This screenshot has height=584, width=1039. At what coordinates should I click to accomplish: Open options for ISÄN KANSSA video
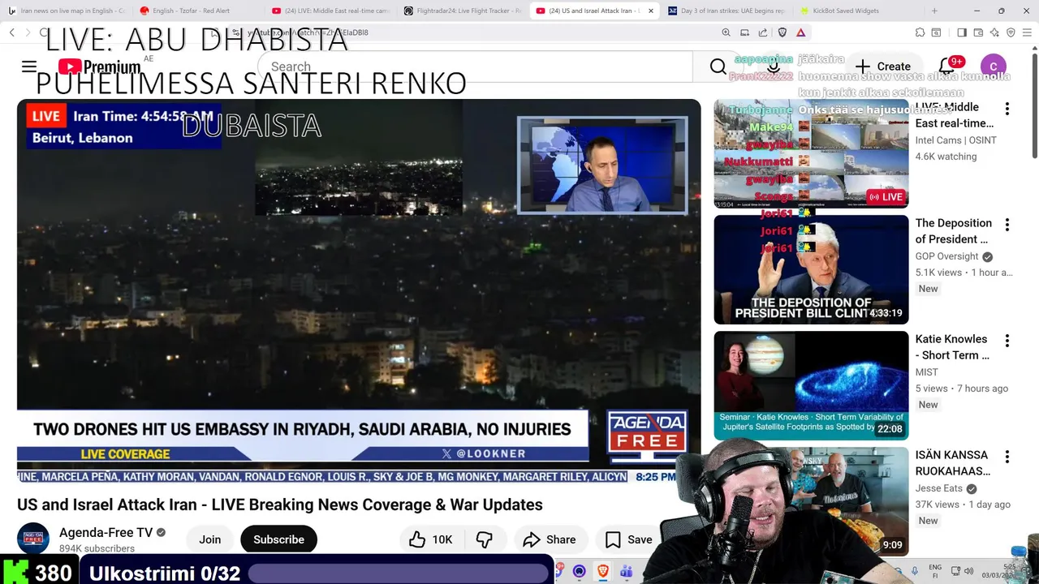[x=1007, y=457]
